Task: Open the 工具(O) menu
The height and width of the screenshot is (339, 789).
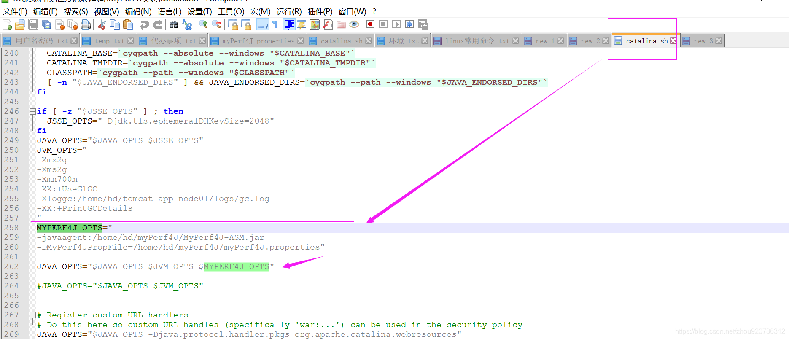Action: coord(231,11)
